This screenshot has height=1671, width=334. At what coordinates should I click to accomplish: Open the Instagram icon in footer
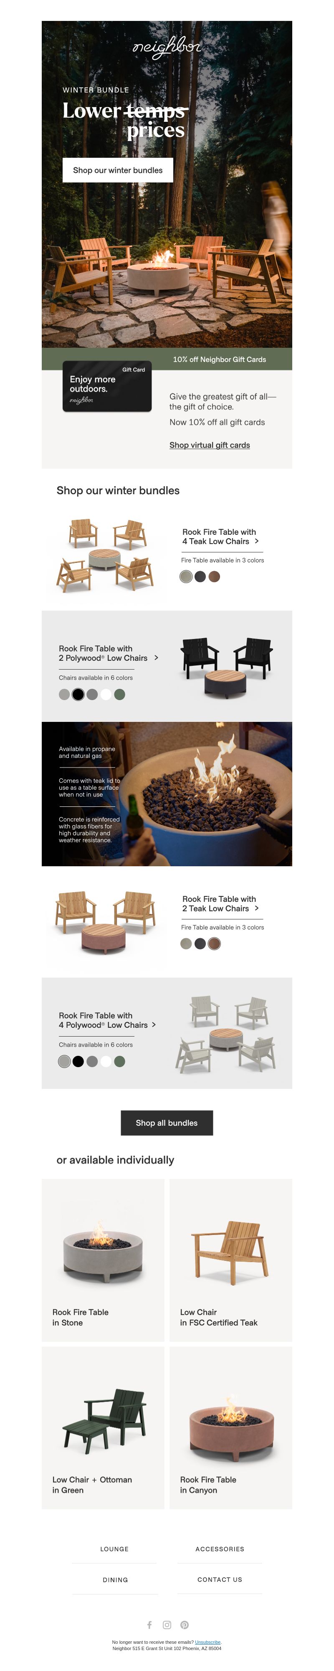[x=167, y=1624]
